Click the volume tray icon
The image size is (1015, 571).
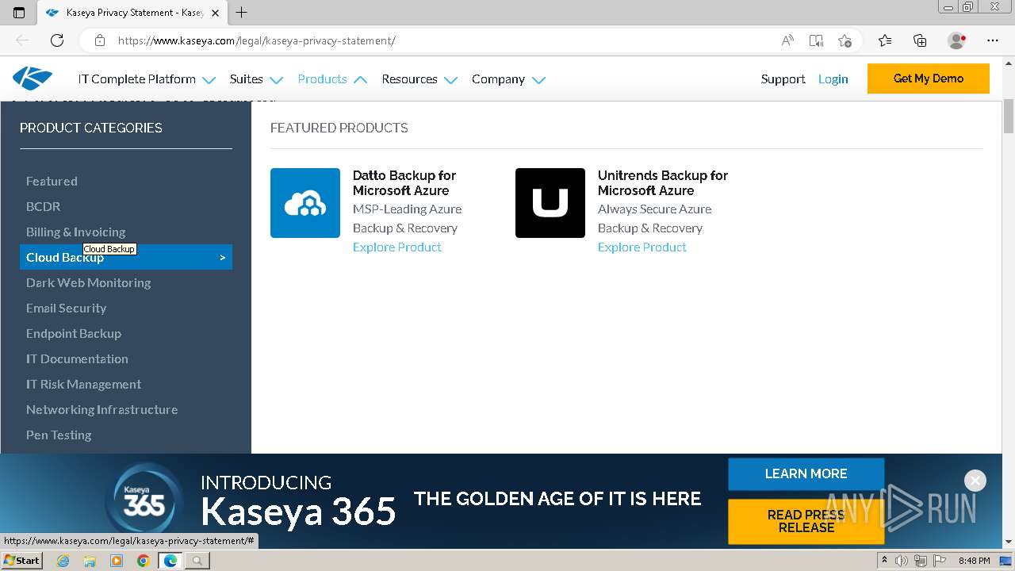point(902,561)
